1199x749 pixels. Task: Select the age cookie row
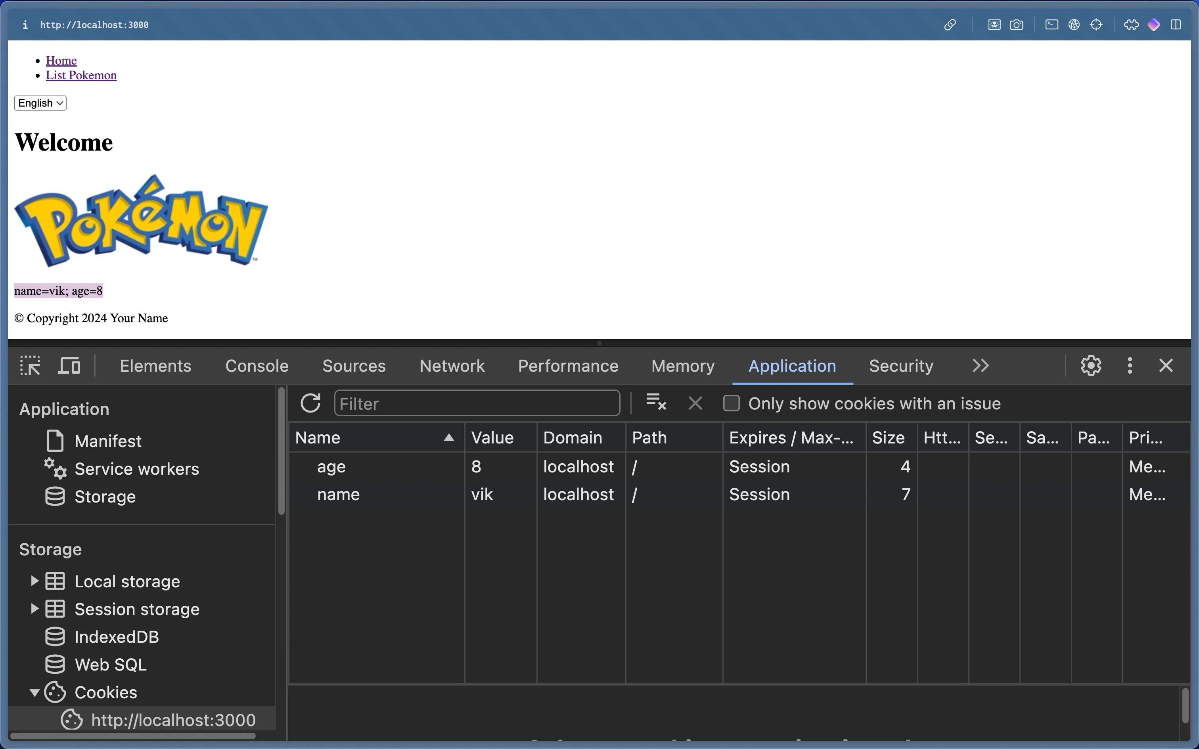click(740, 466)
